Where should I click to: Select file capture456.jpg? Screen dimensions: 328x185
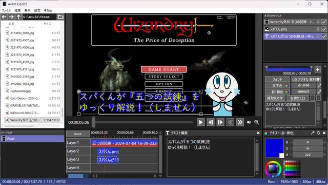[20, 91]
